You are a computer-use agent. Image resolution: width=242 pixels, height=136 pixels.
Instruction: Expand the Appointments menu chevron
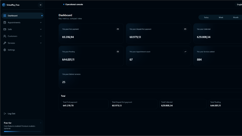(x=41, y=23)
